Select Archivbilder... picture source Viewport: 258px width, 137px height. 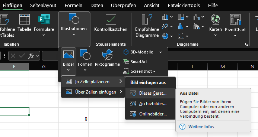click(150, 104)
